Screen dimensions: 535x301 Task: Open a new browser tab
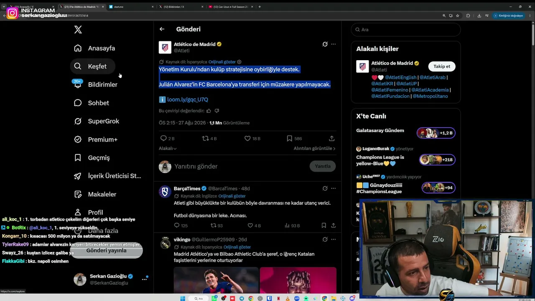point(260,7)
